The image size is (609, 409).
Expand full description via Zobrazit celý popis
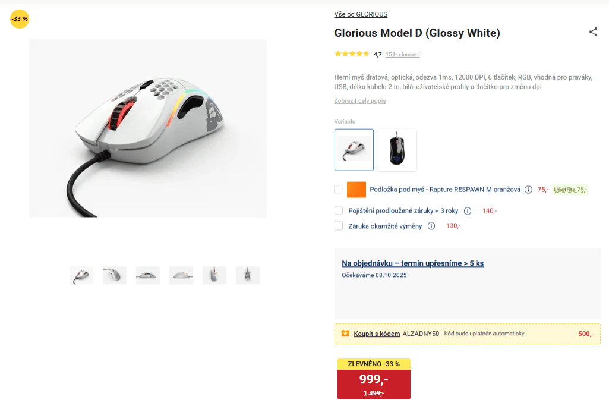click(359, 100)
